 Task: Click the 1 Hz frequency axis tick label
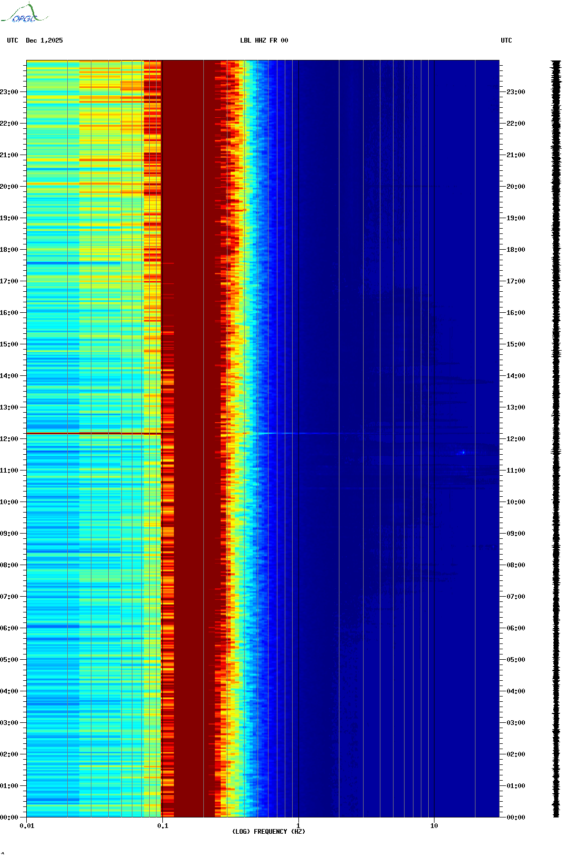[298, 826]
